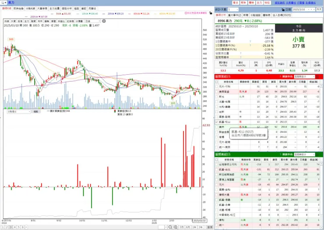Open the 關鍵券商 dropdown in the red header
The image size is (324, 230).
point(304,77)
